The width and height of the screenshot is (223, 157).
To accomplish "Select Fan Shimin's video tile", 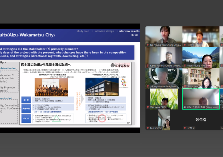I will tap(164, 120).
